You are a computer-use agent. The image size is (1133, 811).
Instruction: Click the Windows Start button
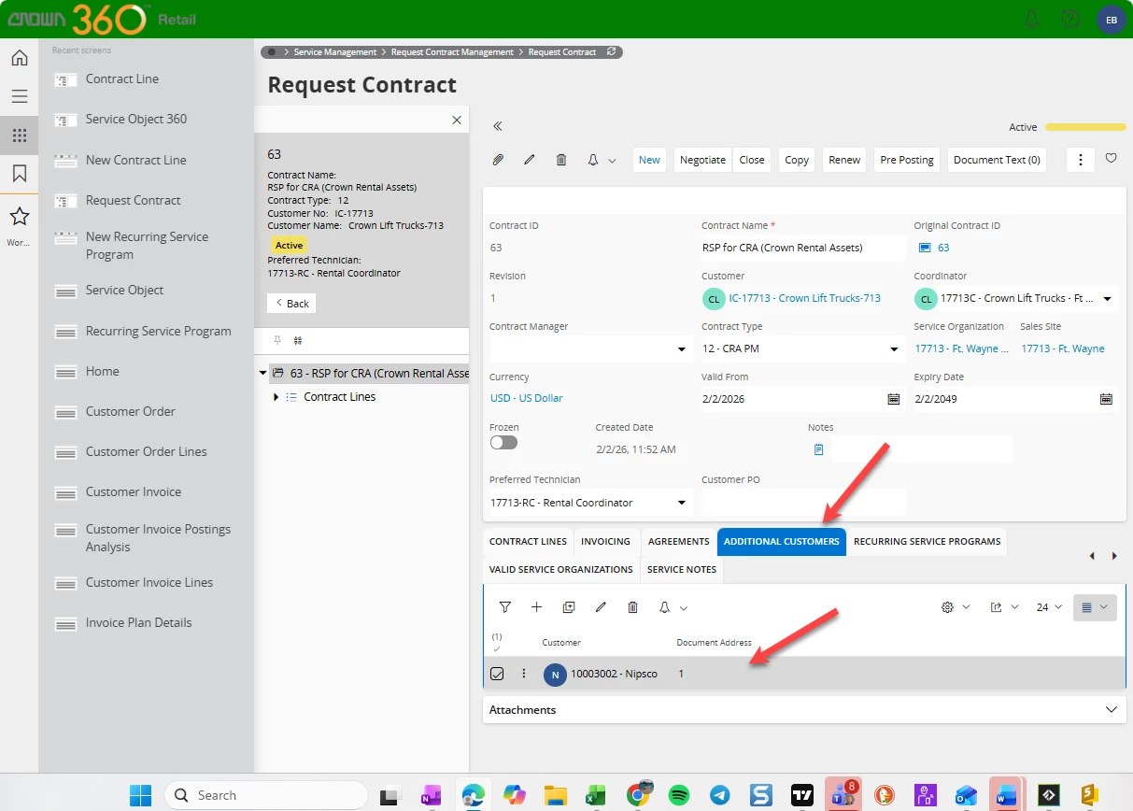pyautogui.click(x=140, y=795)
